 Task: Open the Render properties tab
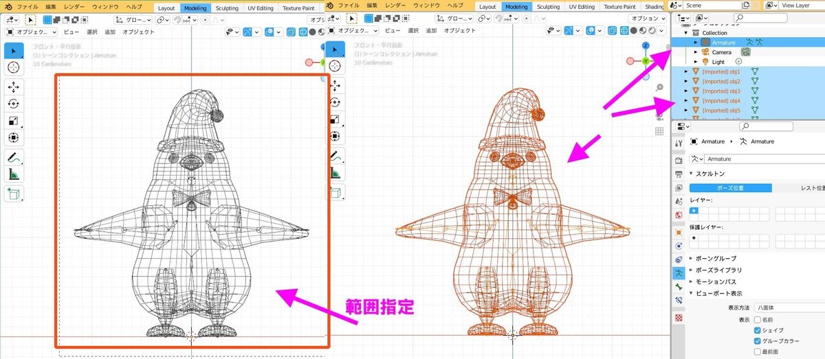pyautogui.click(x=679, y=159)
